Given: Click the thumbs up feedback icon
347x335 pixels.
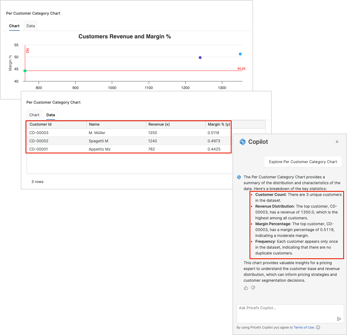Looking at the screenshot, I should tap(246, 288).
